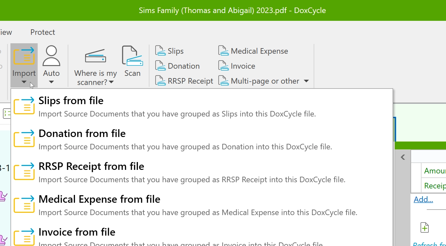Expand the Auto dropdown arrow
This screenshot has width=446, height=246.
(51, 82)
